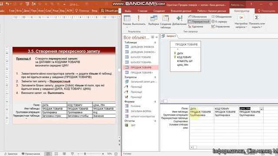
Task: Open the Настройка запроса dropdown group
Action: (241, 22)
